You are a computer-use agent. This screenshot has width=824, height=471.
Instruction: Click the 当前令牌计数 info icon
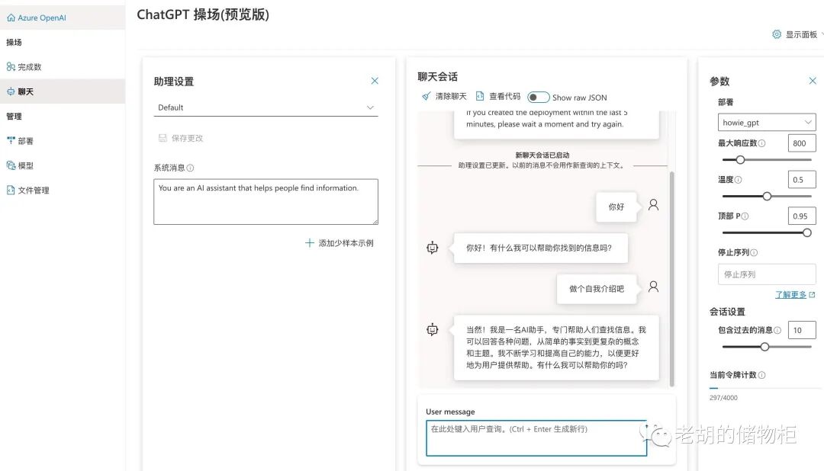click(762, 375)
